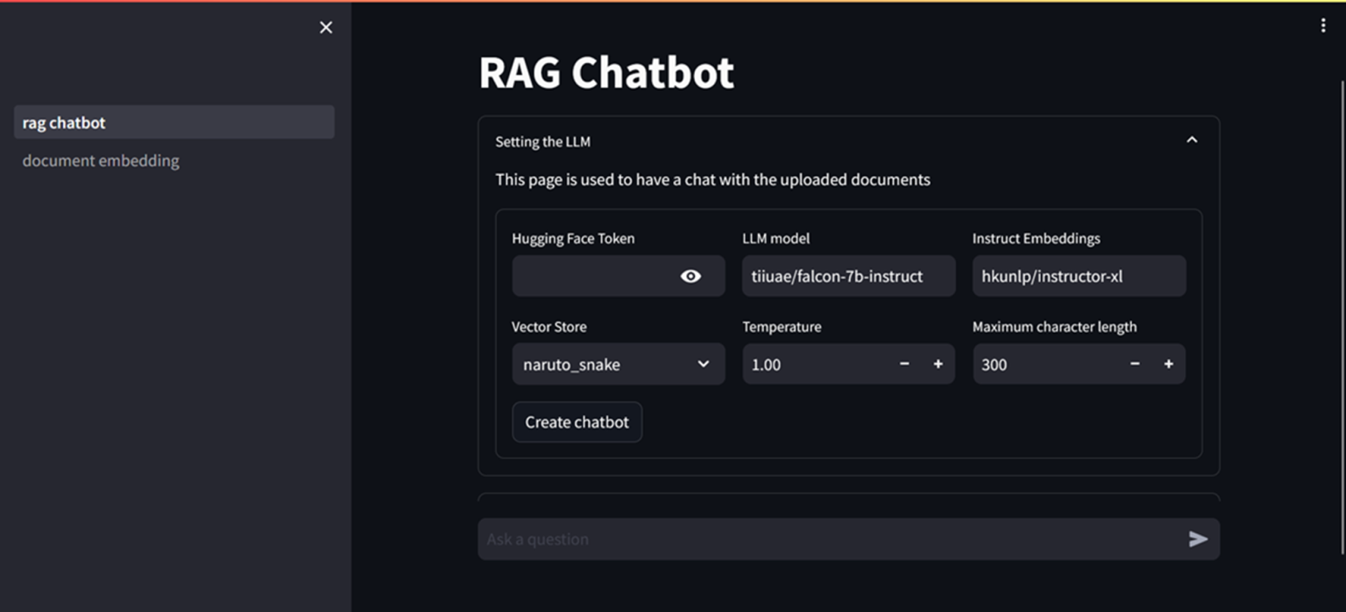
Task: Close the sidebar with the X icon
Action: coord(326,28)
